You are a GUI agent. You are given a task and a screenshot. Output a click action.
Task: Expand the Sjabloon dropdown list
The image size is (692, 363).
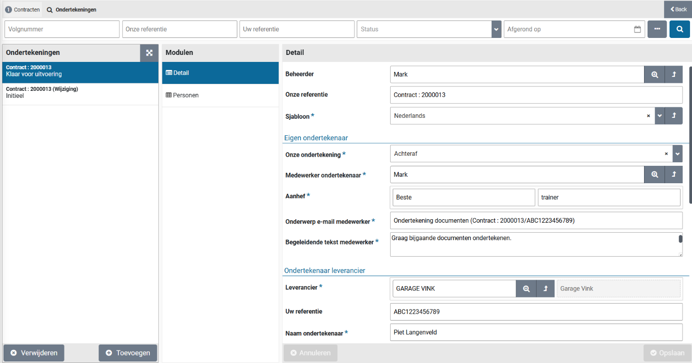tap(660, 116)
